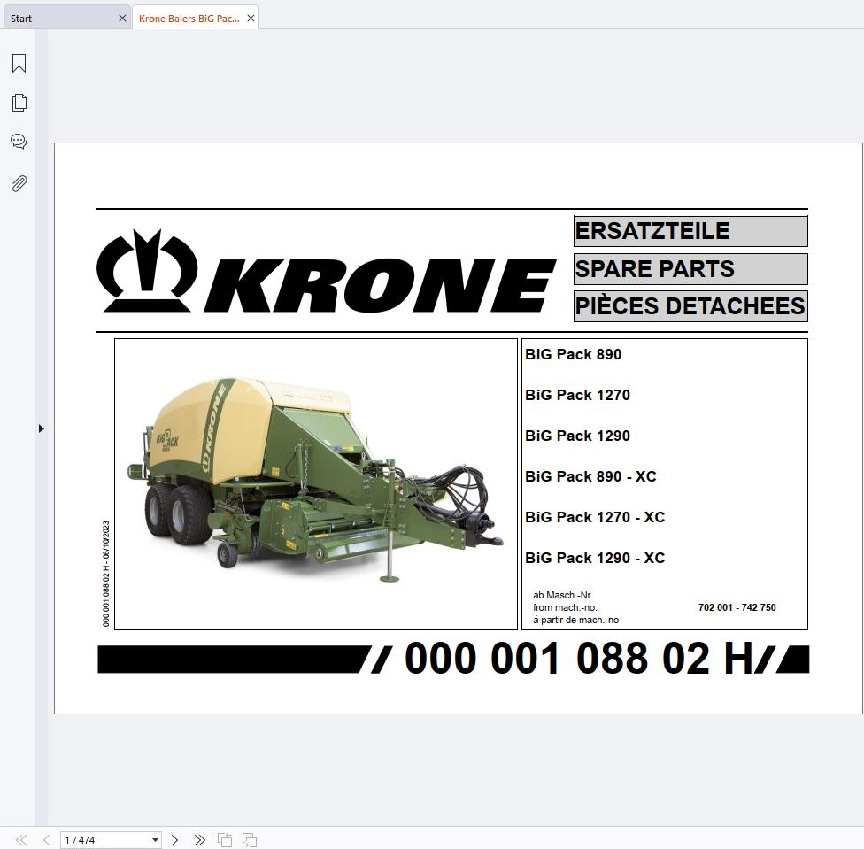This screenshot has width=864, height=849.
Task: Click the SPARE PARTS heading box
Action: pos(690,269)
